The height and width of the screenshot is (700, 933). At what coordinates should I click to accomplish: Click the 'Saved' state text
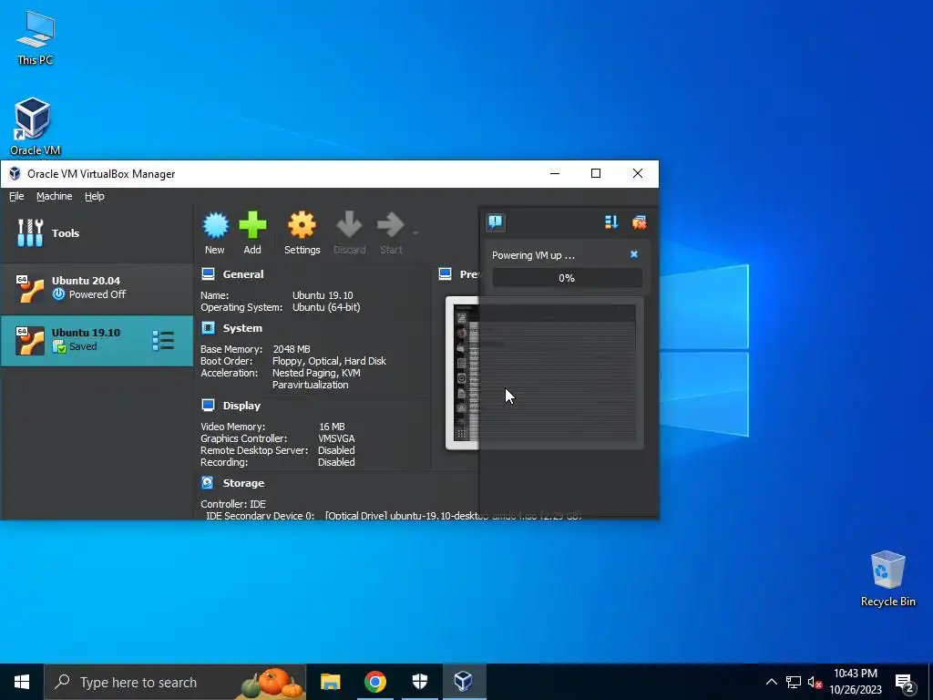(83, 346)
